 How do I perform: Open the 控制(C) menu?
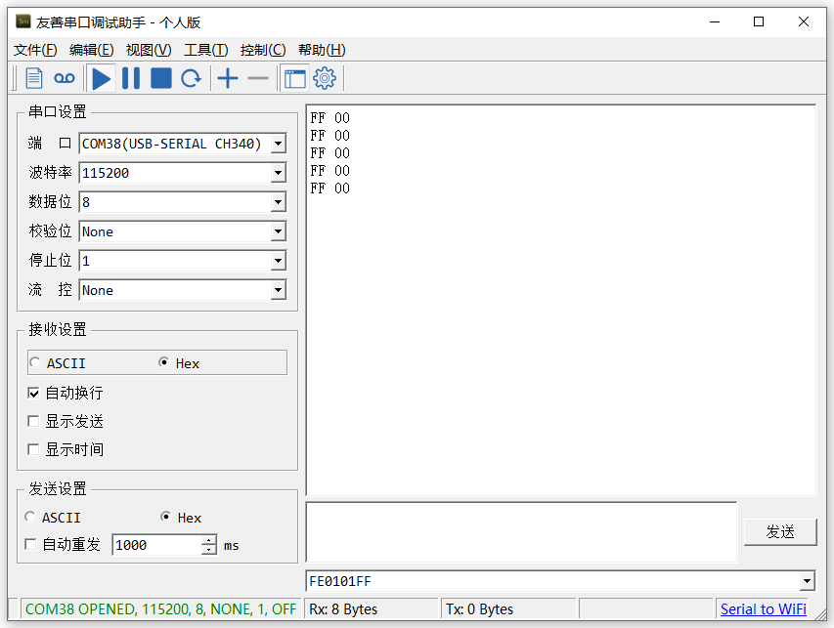263,50
